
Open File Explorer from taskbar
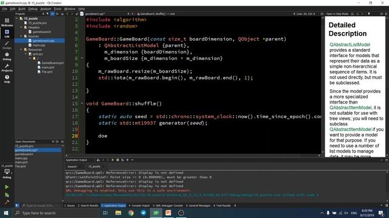pyautogui.click(x=118, y=213)
